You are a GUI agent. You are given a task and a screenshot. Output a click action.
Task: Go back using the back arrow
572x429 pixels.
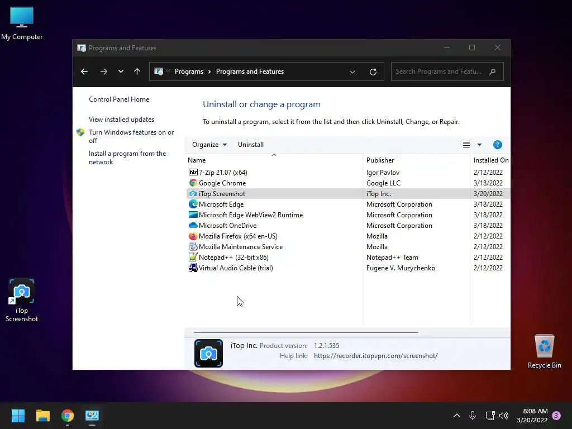pyautogui.click(x=84, y=71)
